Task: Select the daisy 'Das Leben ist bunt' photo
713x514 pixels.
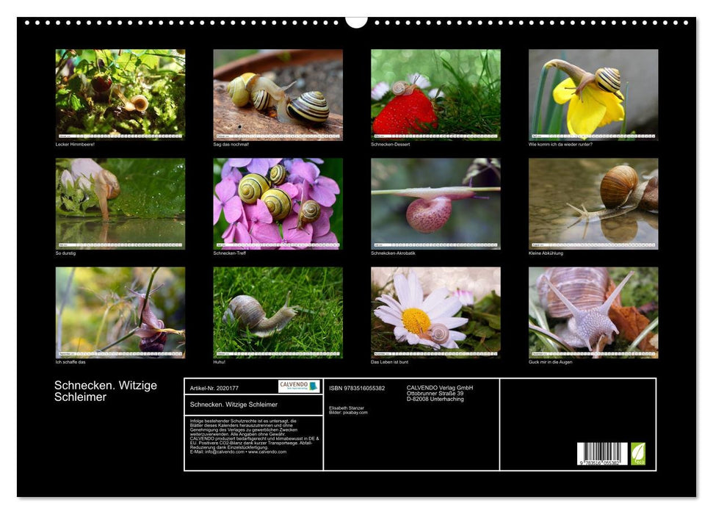Action: (435, 312)
